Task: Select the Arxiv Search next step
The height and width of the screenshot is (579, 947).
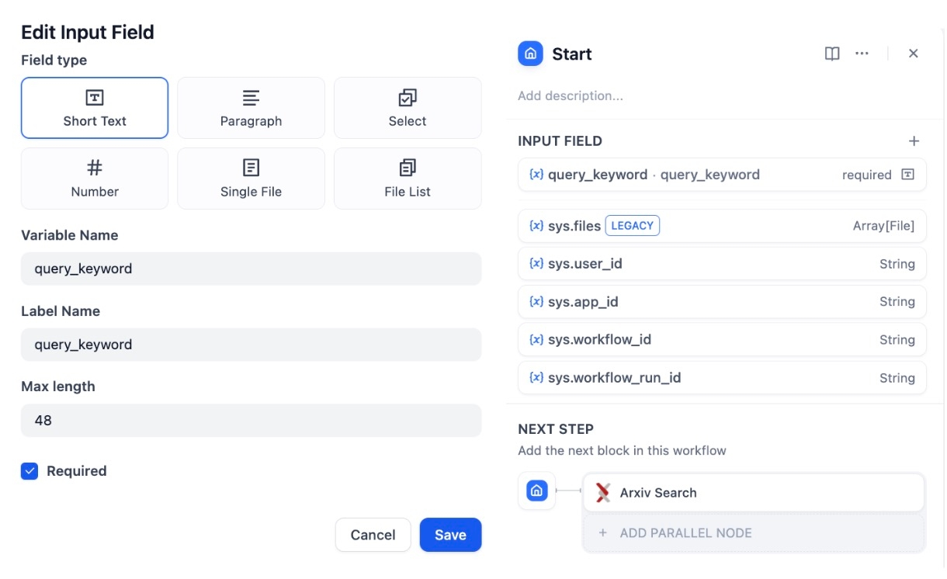Action: coord(753,493)
